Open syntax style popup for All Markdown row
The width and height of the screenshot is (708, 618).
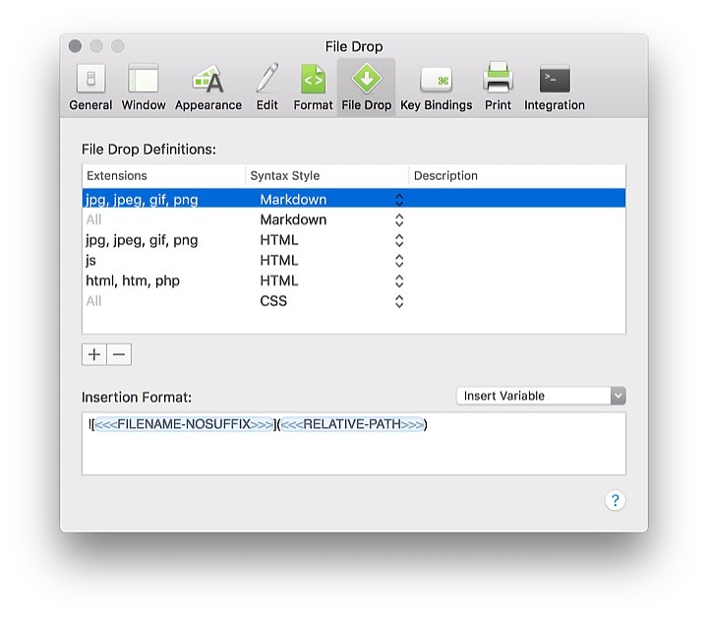coord(399,220)
